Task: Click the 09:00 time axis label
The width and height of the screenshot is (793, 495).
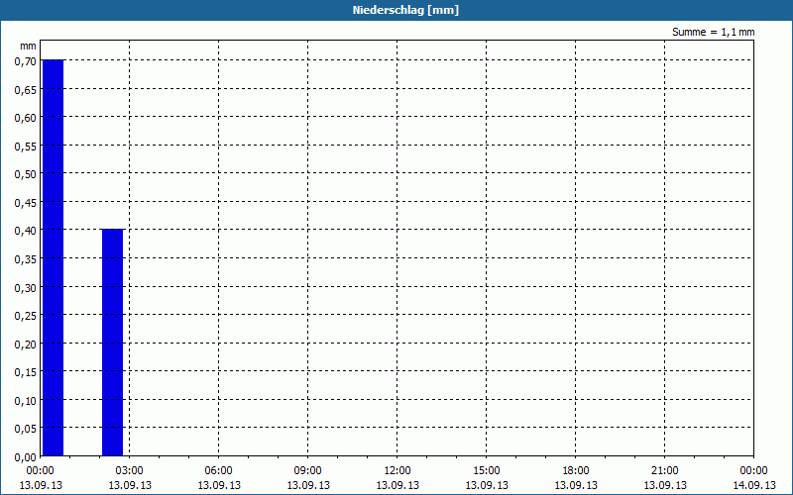Action: coord(308,471)
